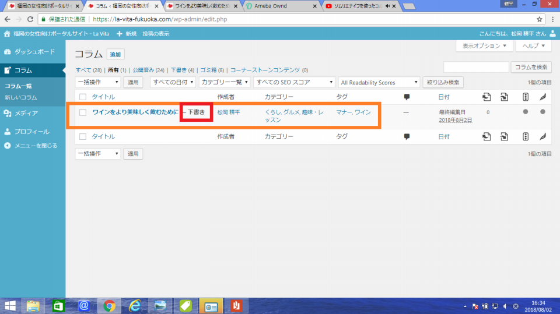
Task: Open All Readability Scores dropdown
Action: point(379,82)
